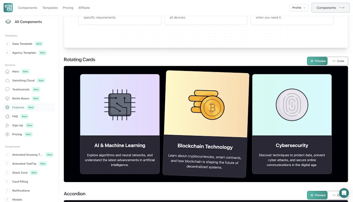Open Saas Template in sidebar
The height and width of the screenshot is (202, 353).
(22, 44)
